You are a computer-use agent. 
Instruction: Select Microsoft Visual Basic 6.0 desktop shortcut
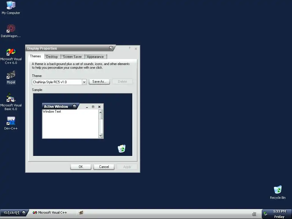[11, 102]
